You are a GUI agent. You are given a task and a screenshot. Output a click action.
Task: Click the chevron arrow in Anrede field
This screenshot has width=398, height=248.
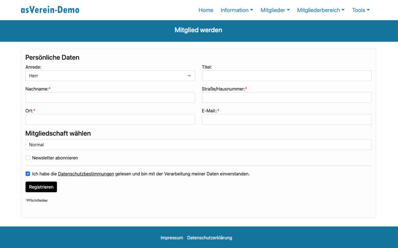(x=189, y=76)
